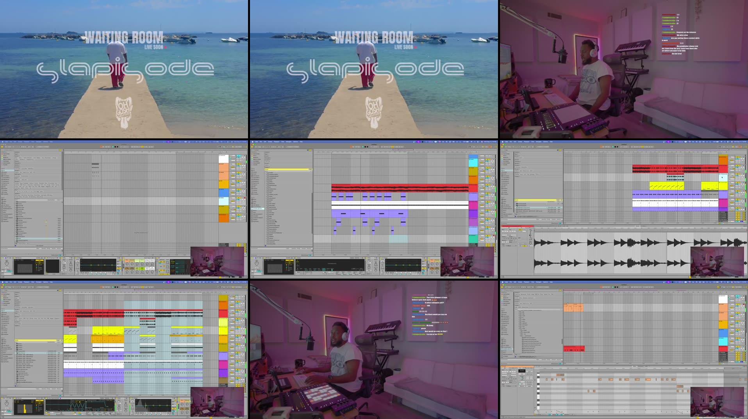Click white track header in piano roll frame
Screen dimensions: 748x419
point(723,299)
